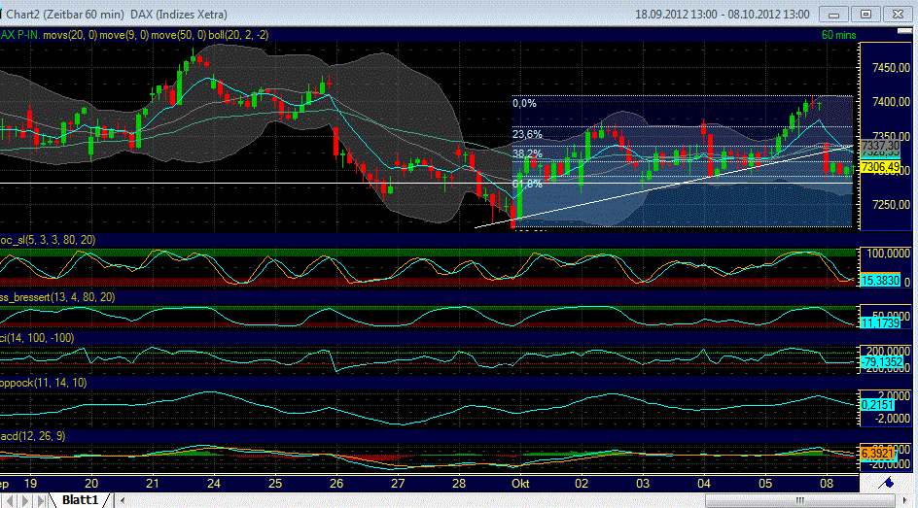Select the Blatt1 sheet tab

80,500
